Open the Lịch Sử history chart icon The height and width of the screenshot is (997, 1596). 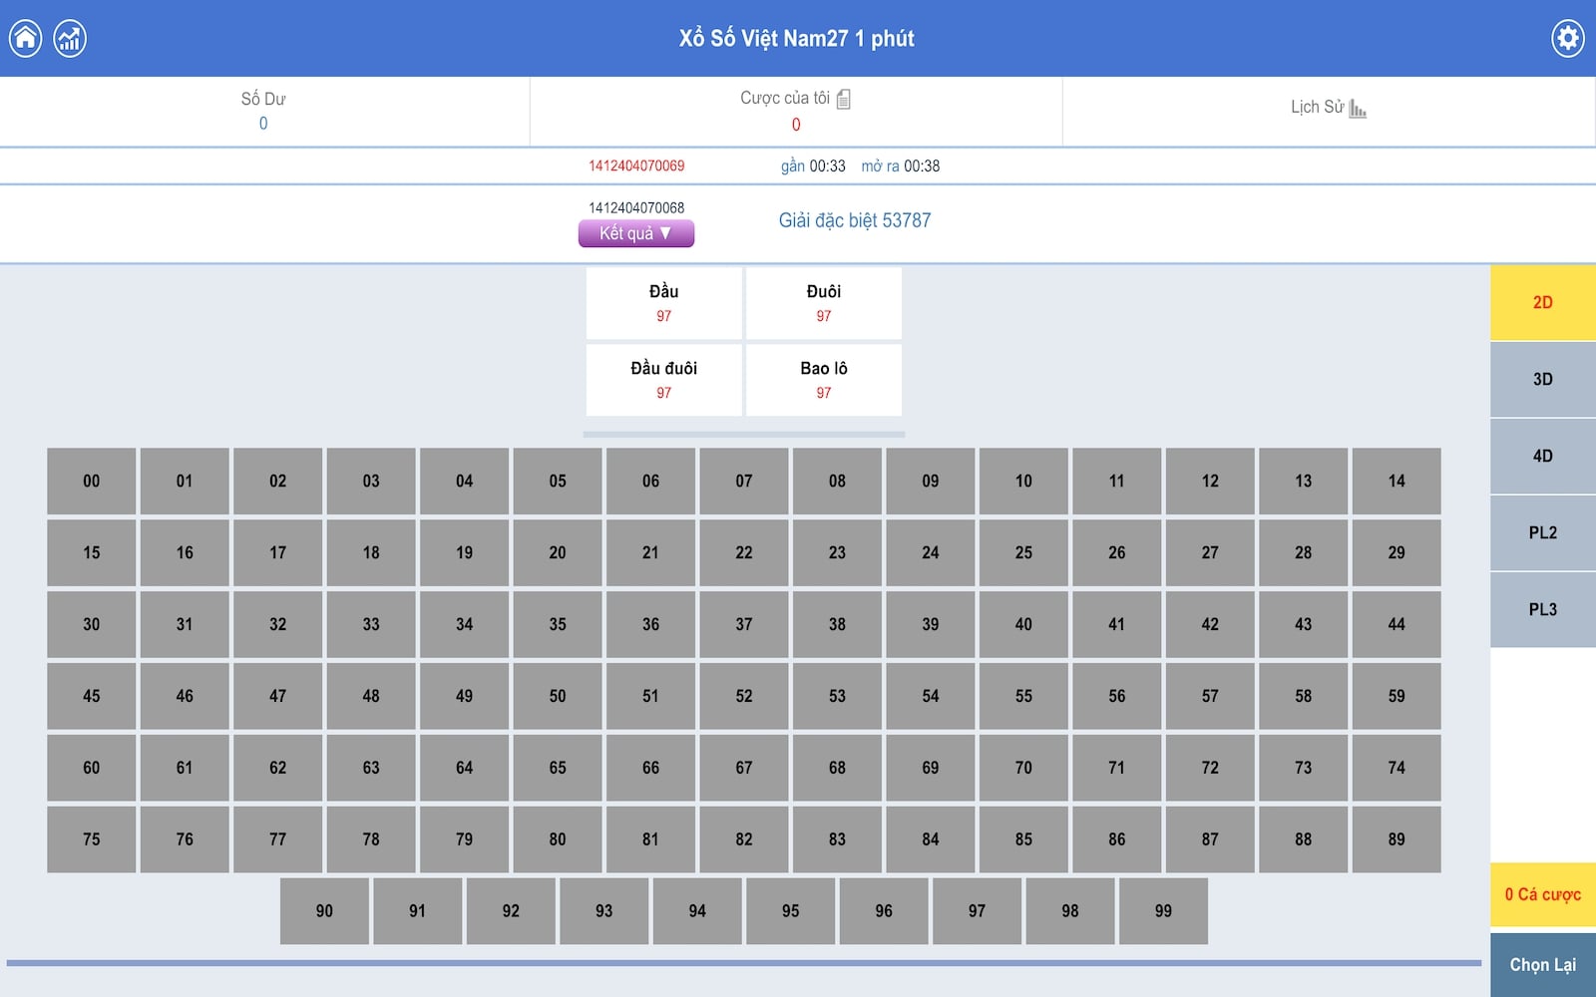1358,108
